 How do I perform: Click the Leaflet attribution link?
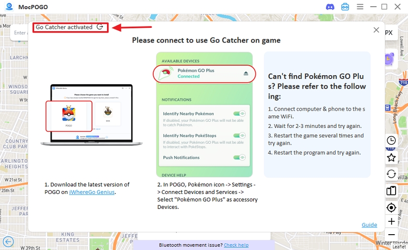[x=399, y=247]
